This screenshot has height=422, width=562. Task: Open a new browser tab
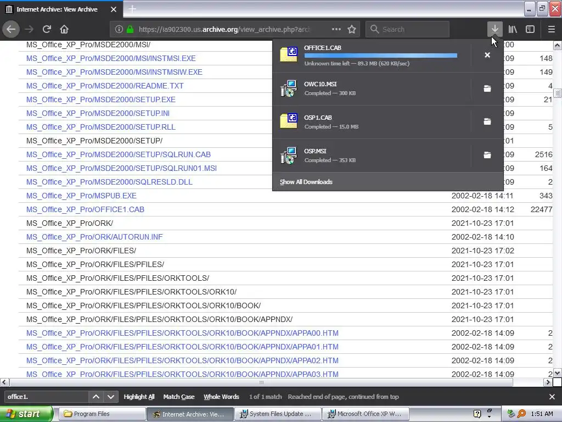click(132, 9)
